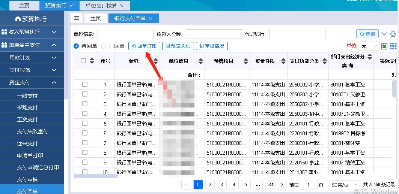Sort by the 预算项目 column arrows
Image resolution: width=399 pixels, height=194 pixels.
click(x=246, y=61)
